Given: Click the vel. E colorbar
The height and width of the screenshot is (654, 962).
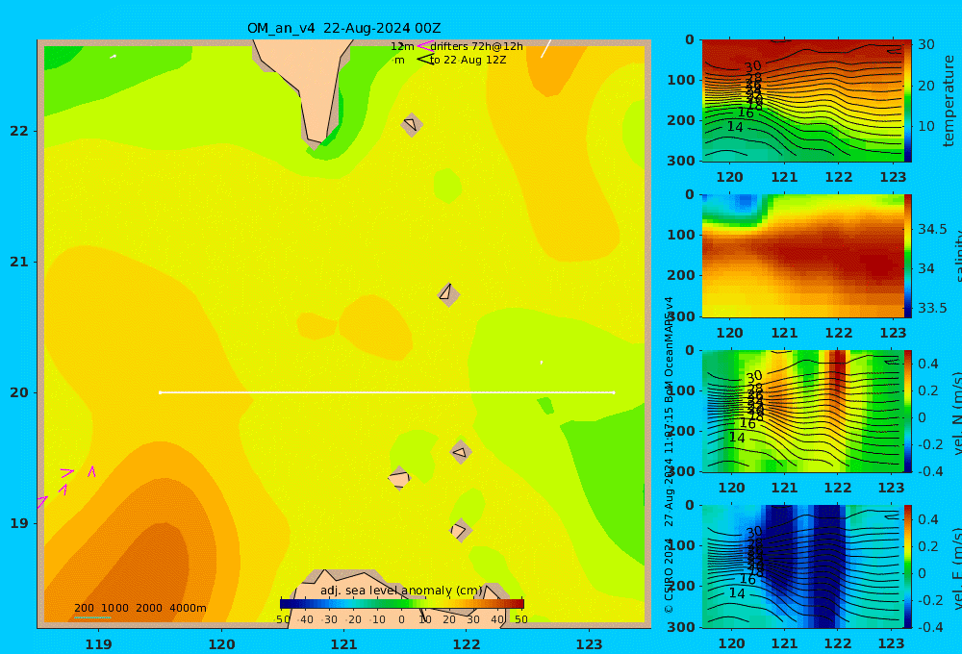Looking at the screenshot, I should tap(908, 566).
